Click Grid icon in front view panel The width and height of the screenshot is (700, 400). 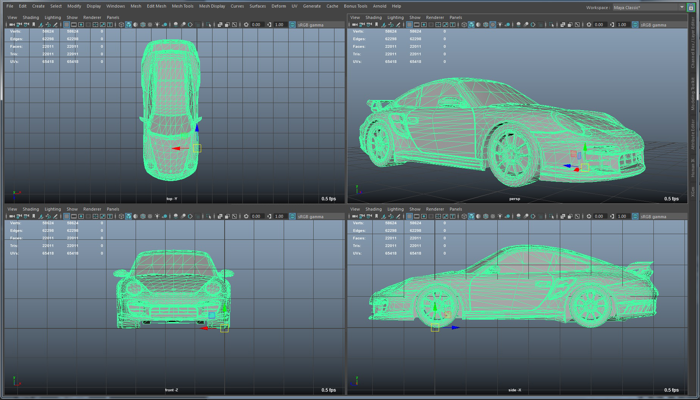click(67, 216)
